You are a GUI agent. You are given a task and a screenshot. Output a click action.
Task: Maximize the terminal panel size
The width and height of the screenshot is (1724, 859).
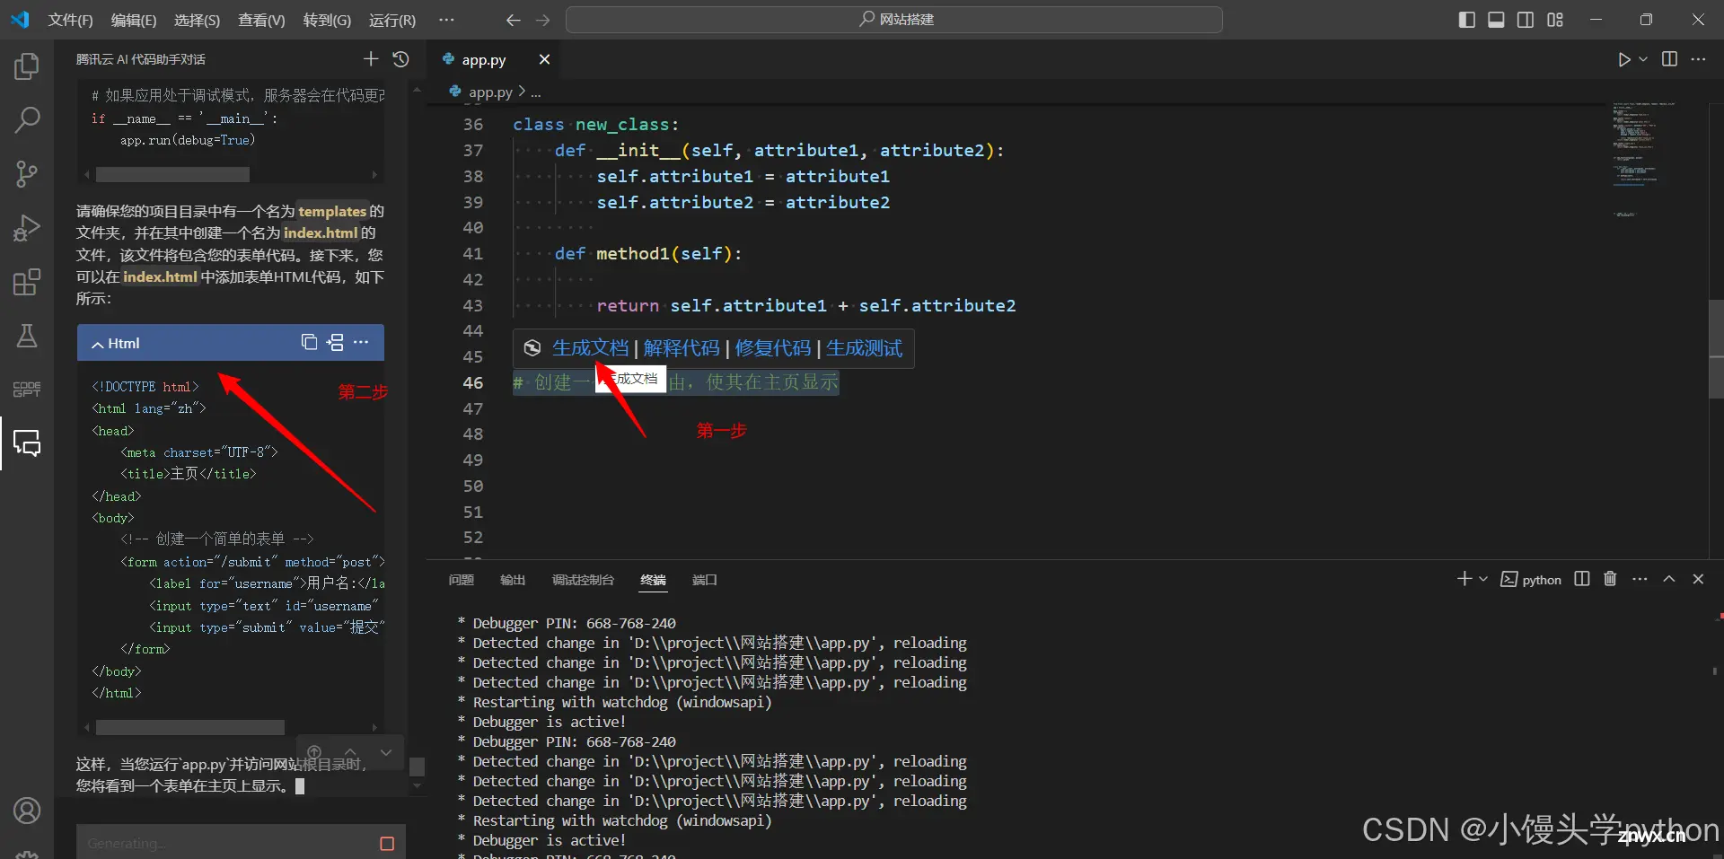(1669, 579)
